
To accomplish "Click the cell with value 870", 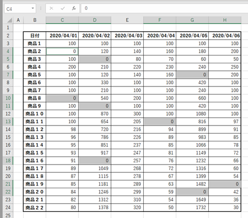I will [x=95, y=114].
